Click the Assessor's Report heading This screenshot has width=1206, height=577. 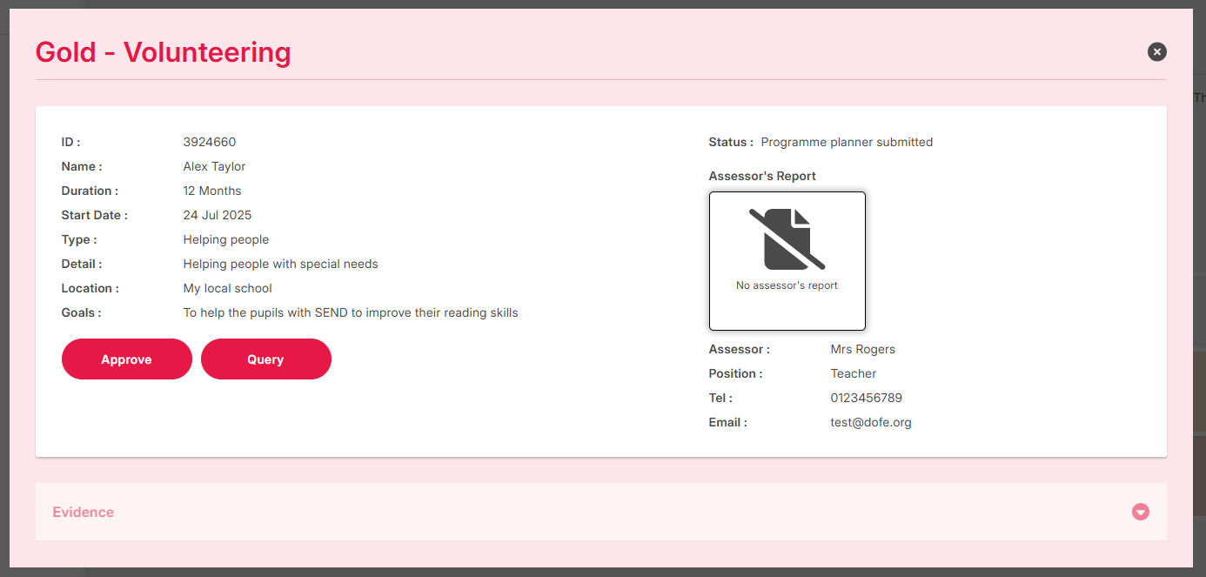click(x=762, y=176)
